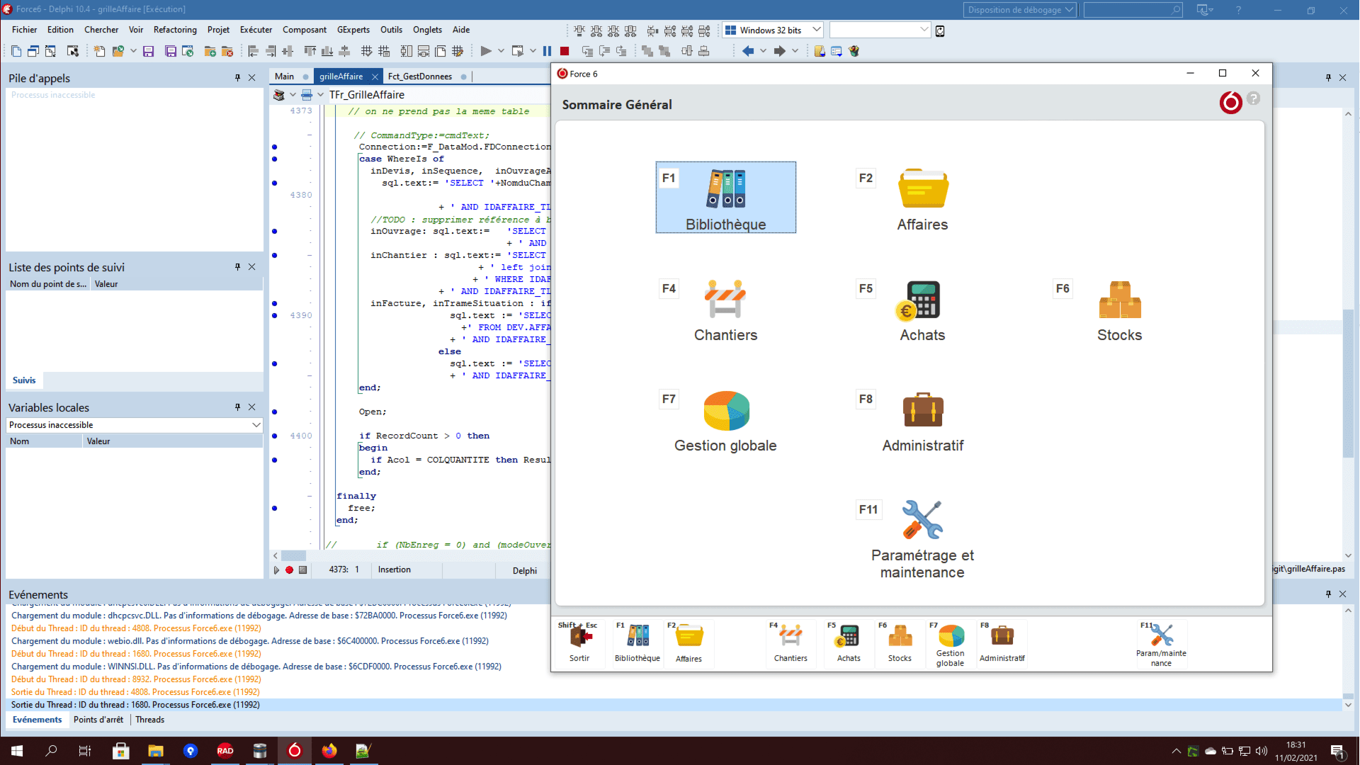Switch to the Points d'arrêt tab
The height and width of the screenshot is (765, 1360).
(x=98, y=720)
